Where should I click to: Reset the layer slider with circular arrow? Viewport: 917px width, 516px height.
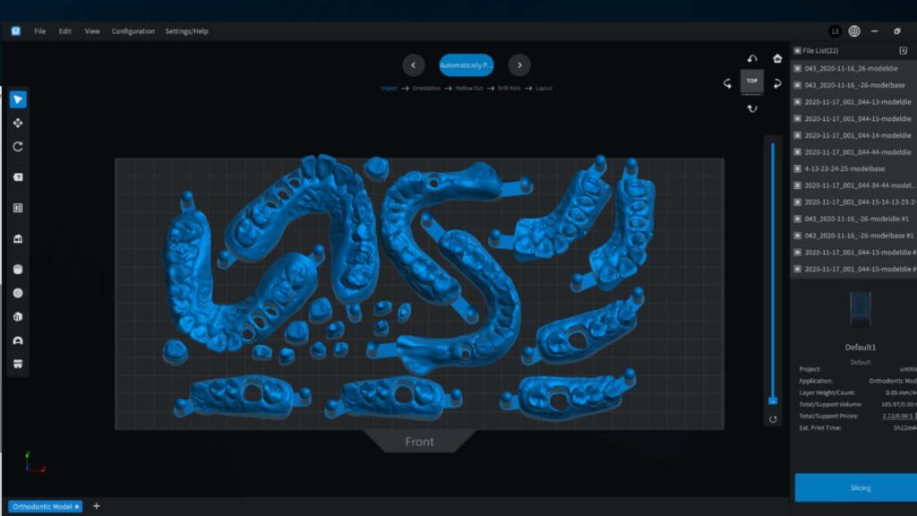[773, 419]
